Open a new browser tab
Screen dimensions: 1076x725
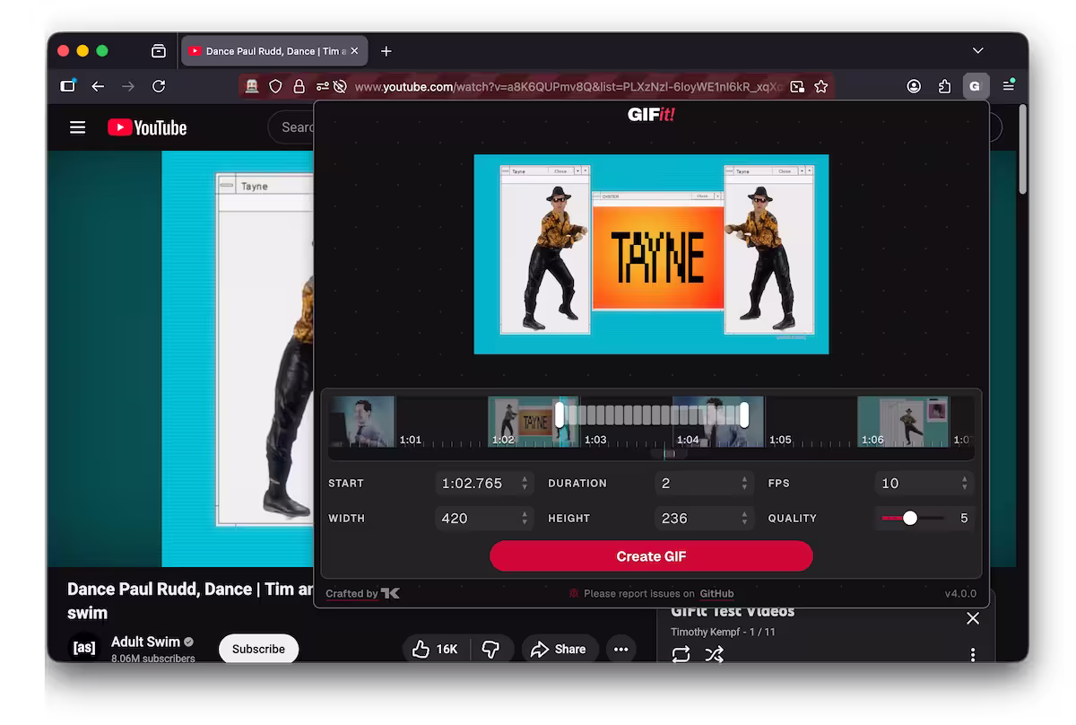[386, 51]
